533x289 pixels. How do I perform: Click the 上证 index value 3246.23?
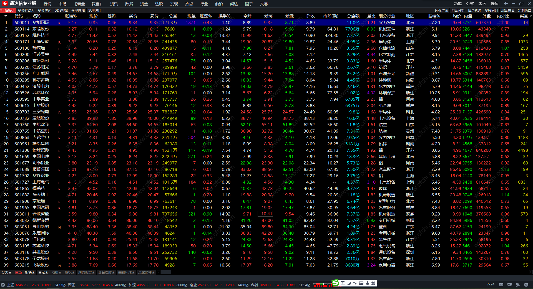[x=21, y=285]
